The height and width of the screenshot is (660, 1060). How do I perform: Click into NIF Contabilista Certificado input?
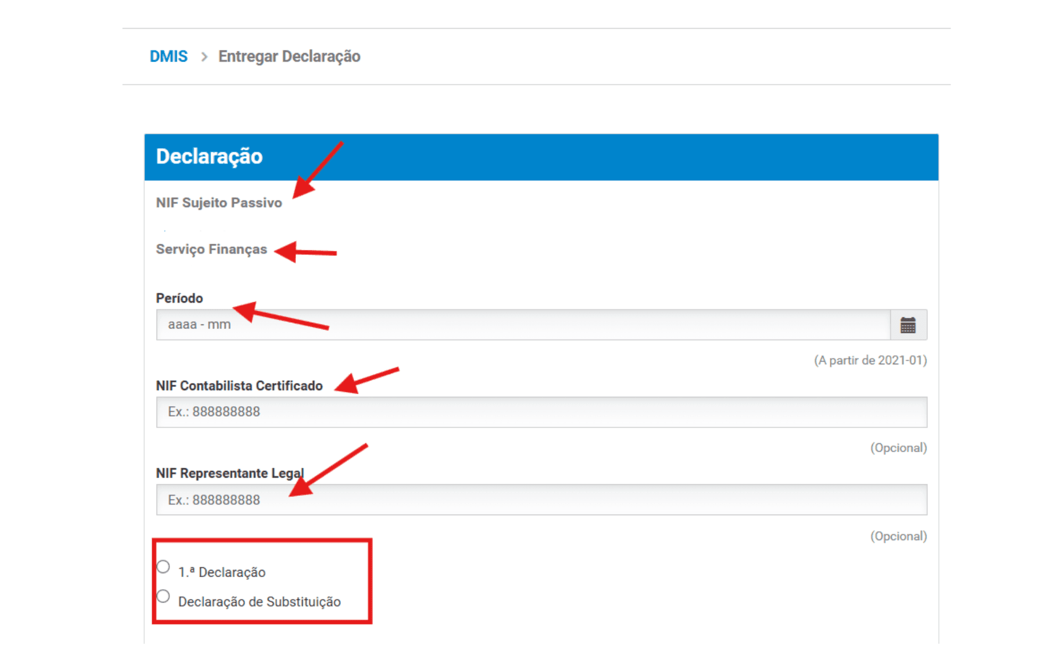[541, 412]
